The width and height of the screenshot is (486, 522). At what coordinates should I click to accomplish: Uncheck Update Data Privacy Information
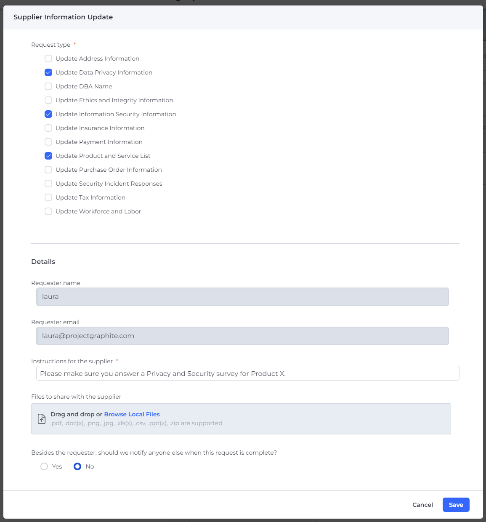[48, 72]
